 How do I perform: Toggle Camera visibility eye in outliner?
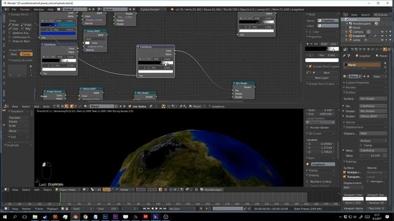(382, 32)
